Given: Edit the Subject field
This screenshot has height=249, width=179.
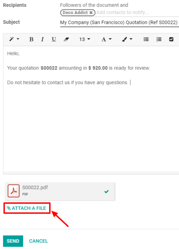Looking at the screenshot, I should pyautogui.click(x=119, y=22).
